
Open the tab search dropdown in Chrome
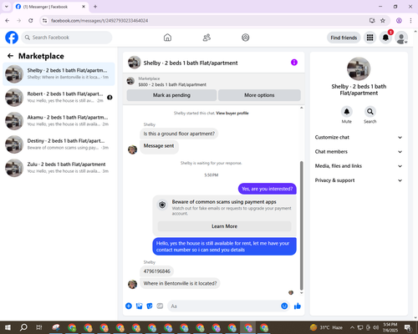tap(7, 7)
